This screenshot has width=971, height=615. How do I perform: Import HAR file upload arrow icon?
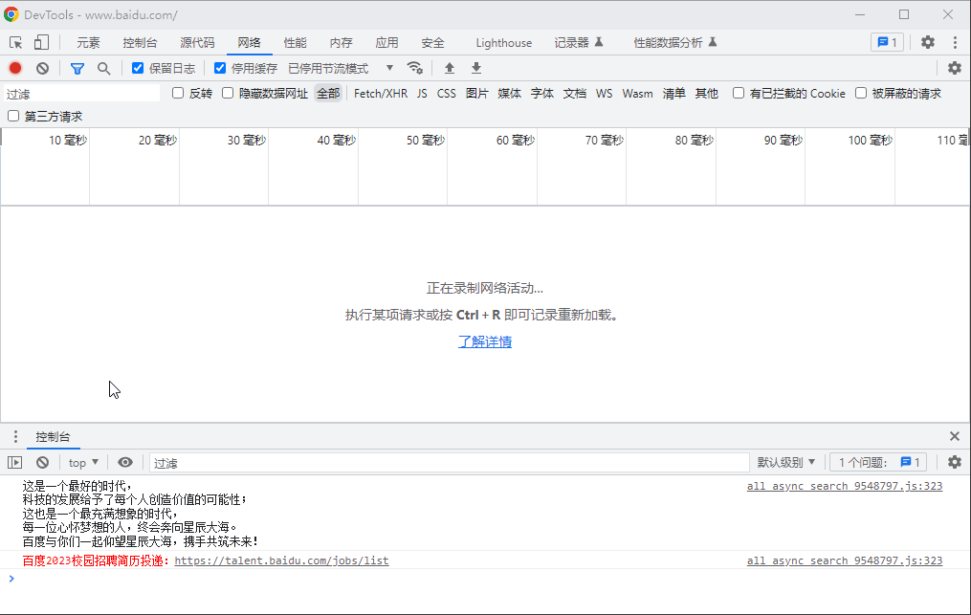click(x=450, y=68)
